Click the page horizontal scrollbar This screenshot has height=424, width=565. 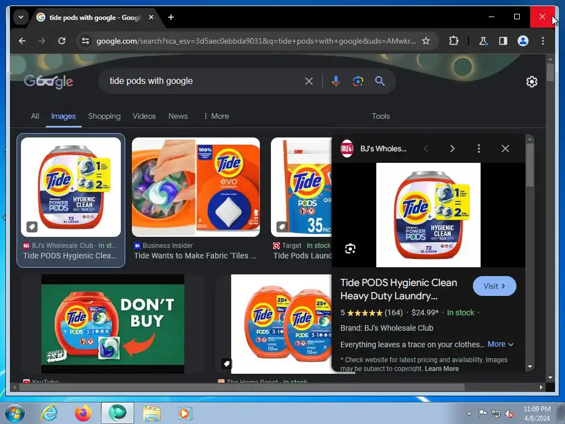(x=242, y=387)
